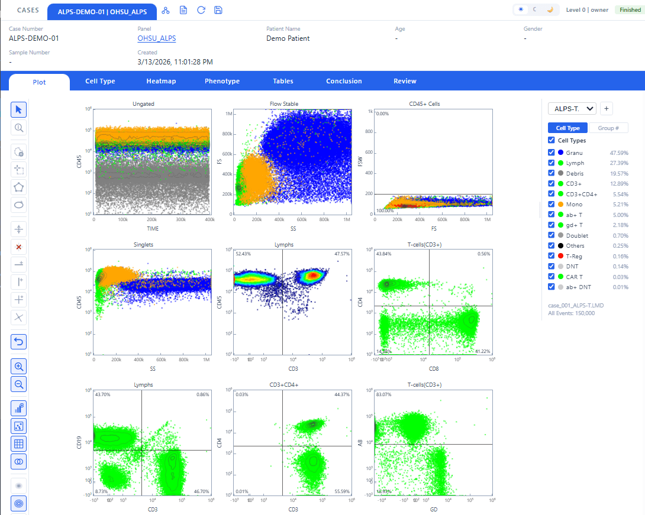Viewport: 645px width, 515px height.
Task: Click the black Others color dot
Action: 560,245
